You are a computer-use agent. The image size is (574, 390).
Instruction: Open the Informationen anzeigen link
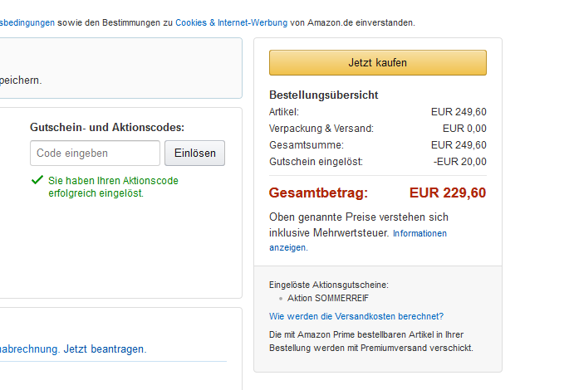358,240
